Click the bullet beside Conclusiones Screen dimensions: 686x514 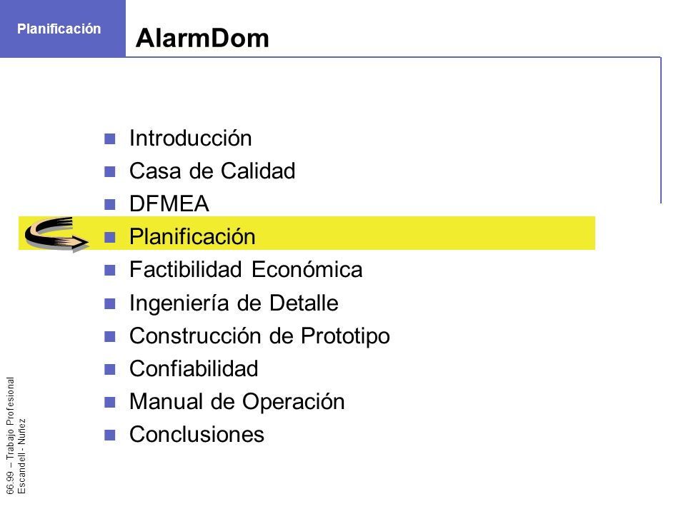pyautogui.click(x=110, y=435)
